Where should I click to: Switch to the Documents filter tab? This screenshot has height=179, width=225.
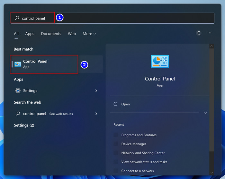pos(51,34)
